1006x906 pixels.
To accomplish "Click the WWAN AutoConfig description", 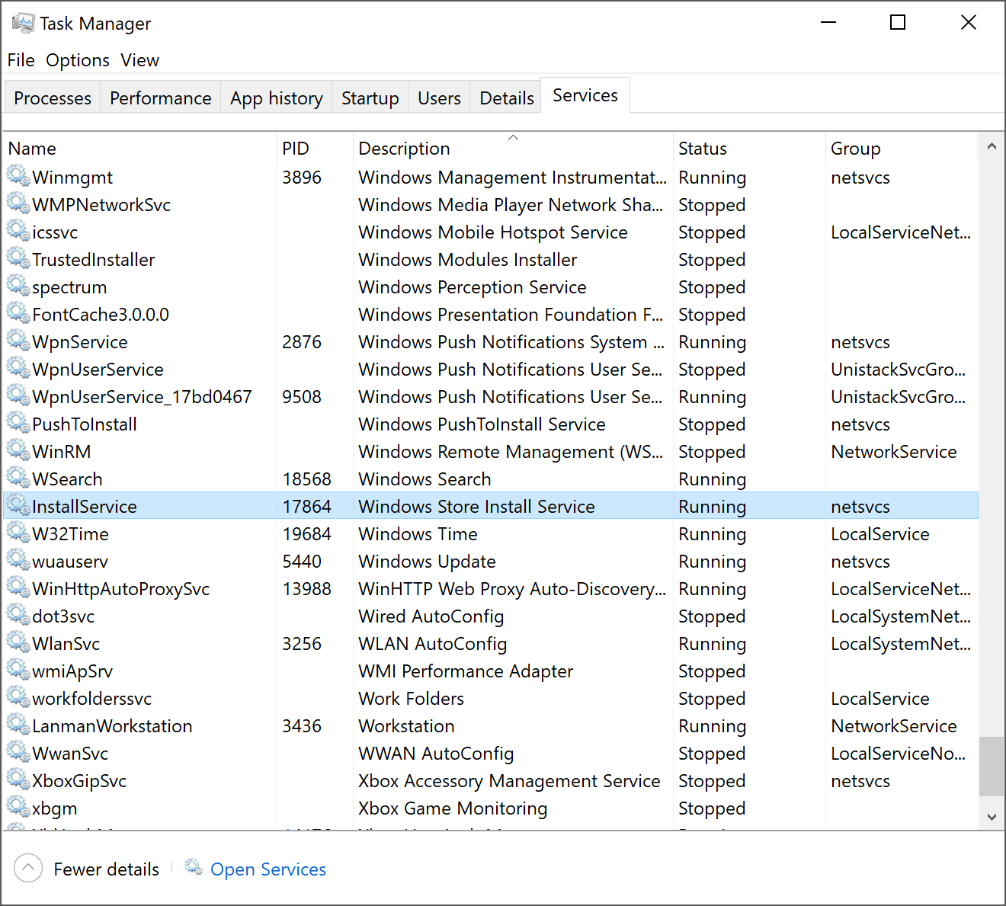I will pyautogui.click(x=436, y=754).
